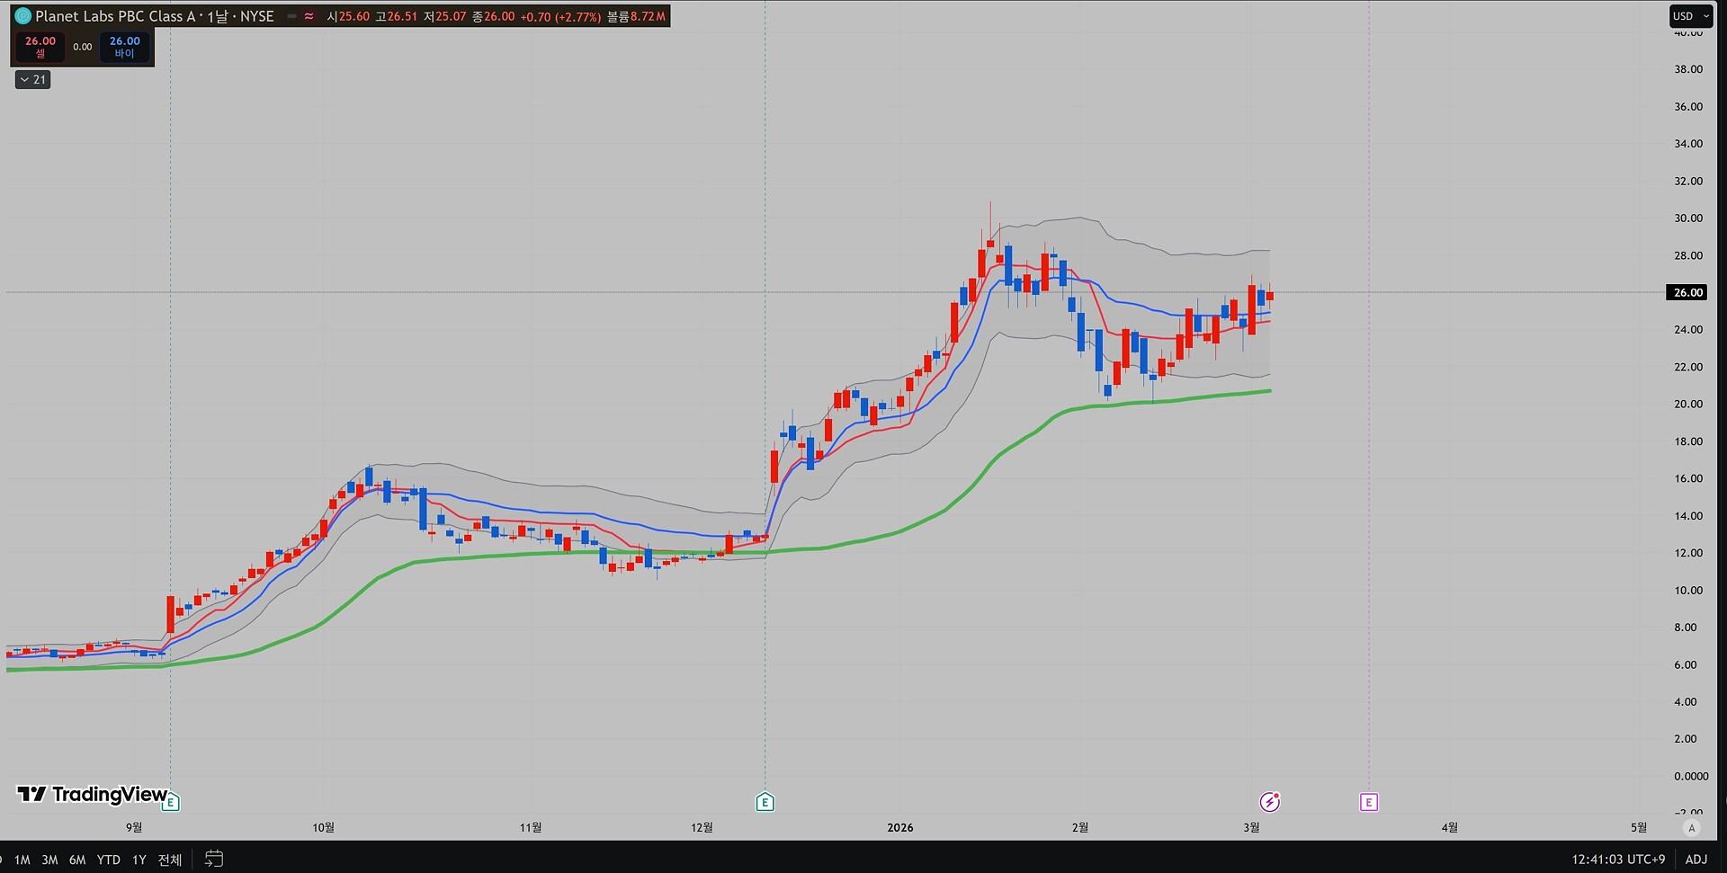Click the red 26.00 셀 sell button
The height and width of the screenshot is (873, 1727).
(40, 47)
